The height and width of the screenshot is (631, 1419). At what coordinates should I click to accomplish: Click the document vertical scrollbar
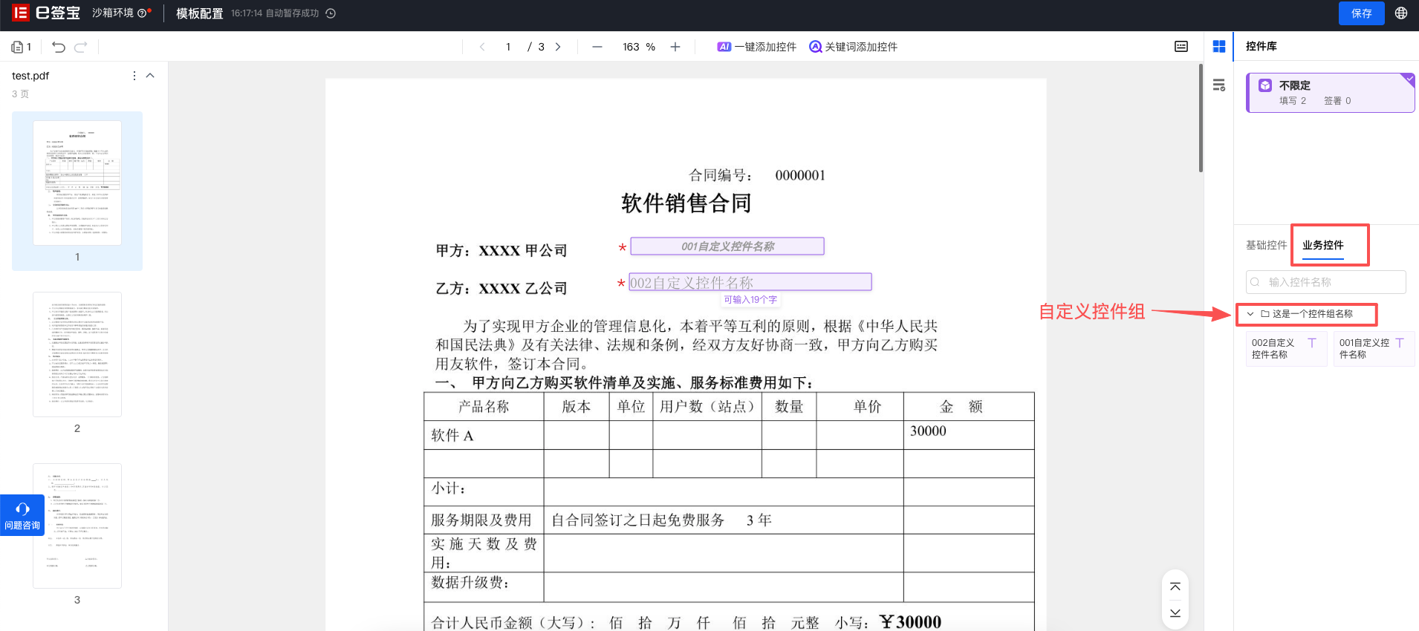[1201, 118]
